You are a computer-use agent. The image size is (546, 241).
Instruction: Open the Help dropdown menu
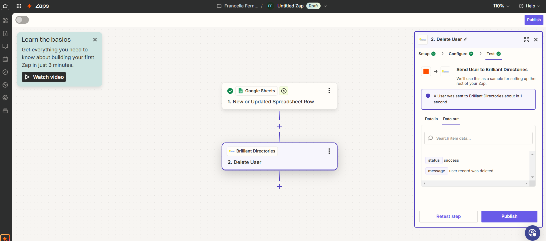(529, 6)
